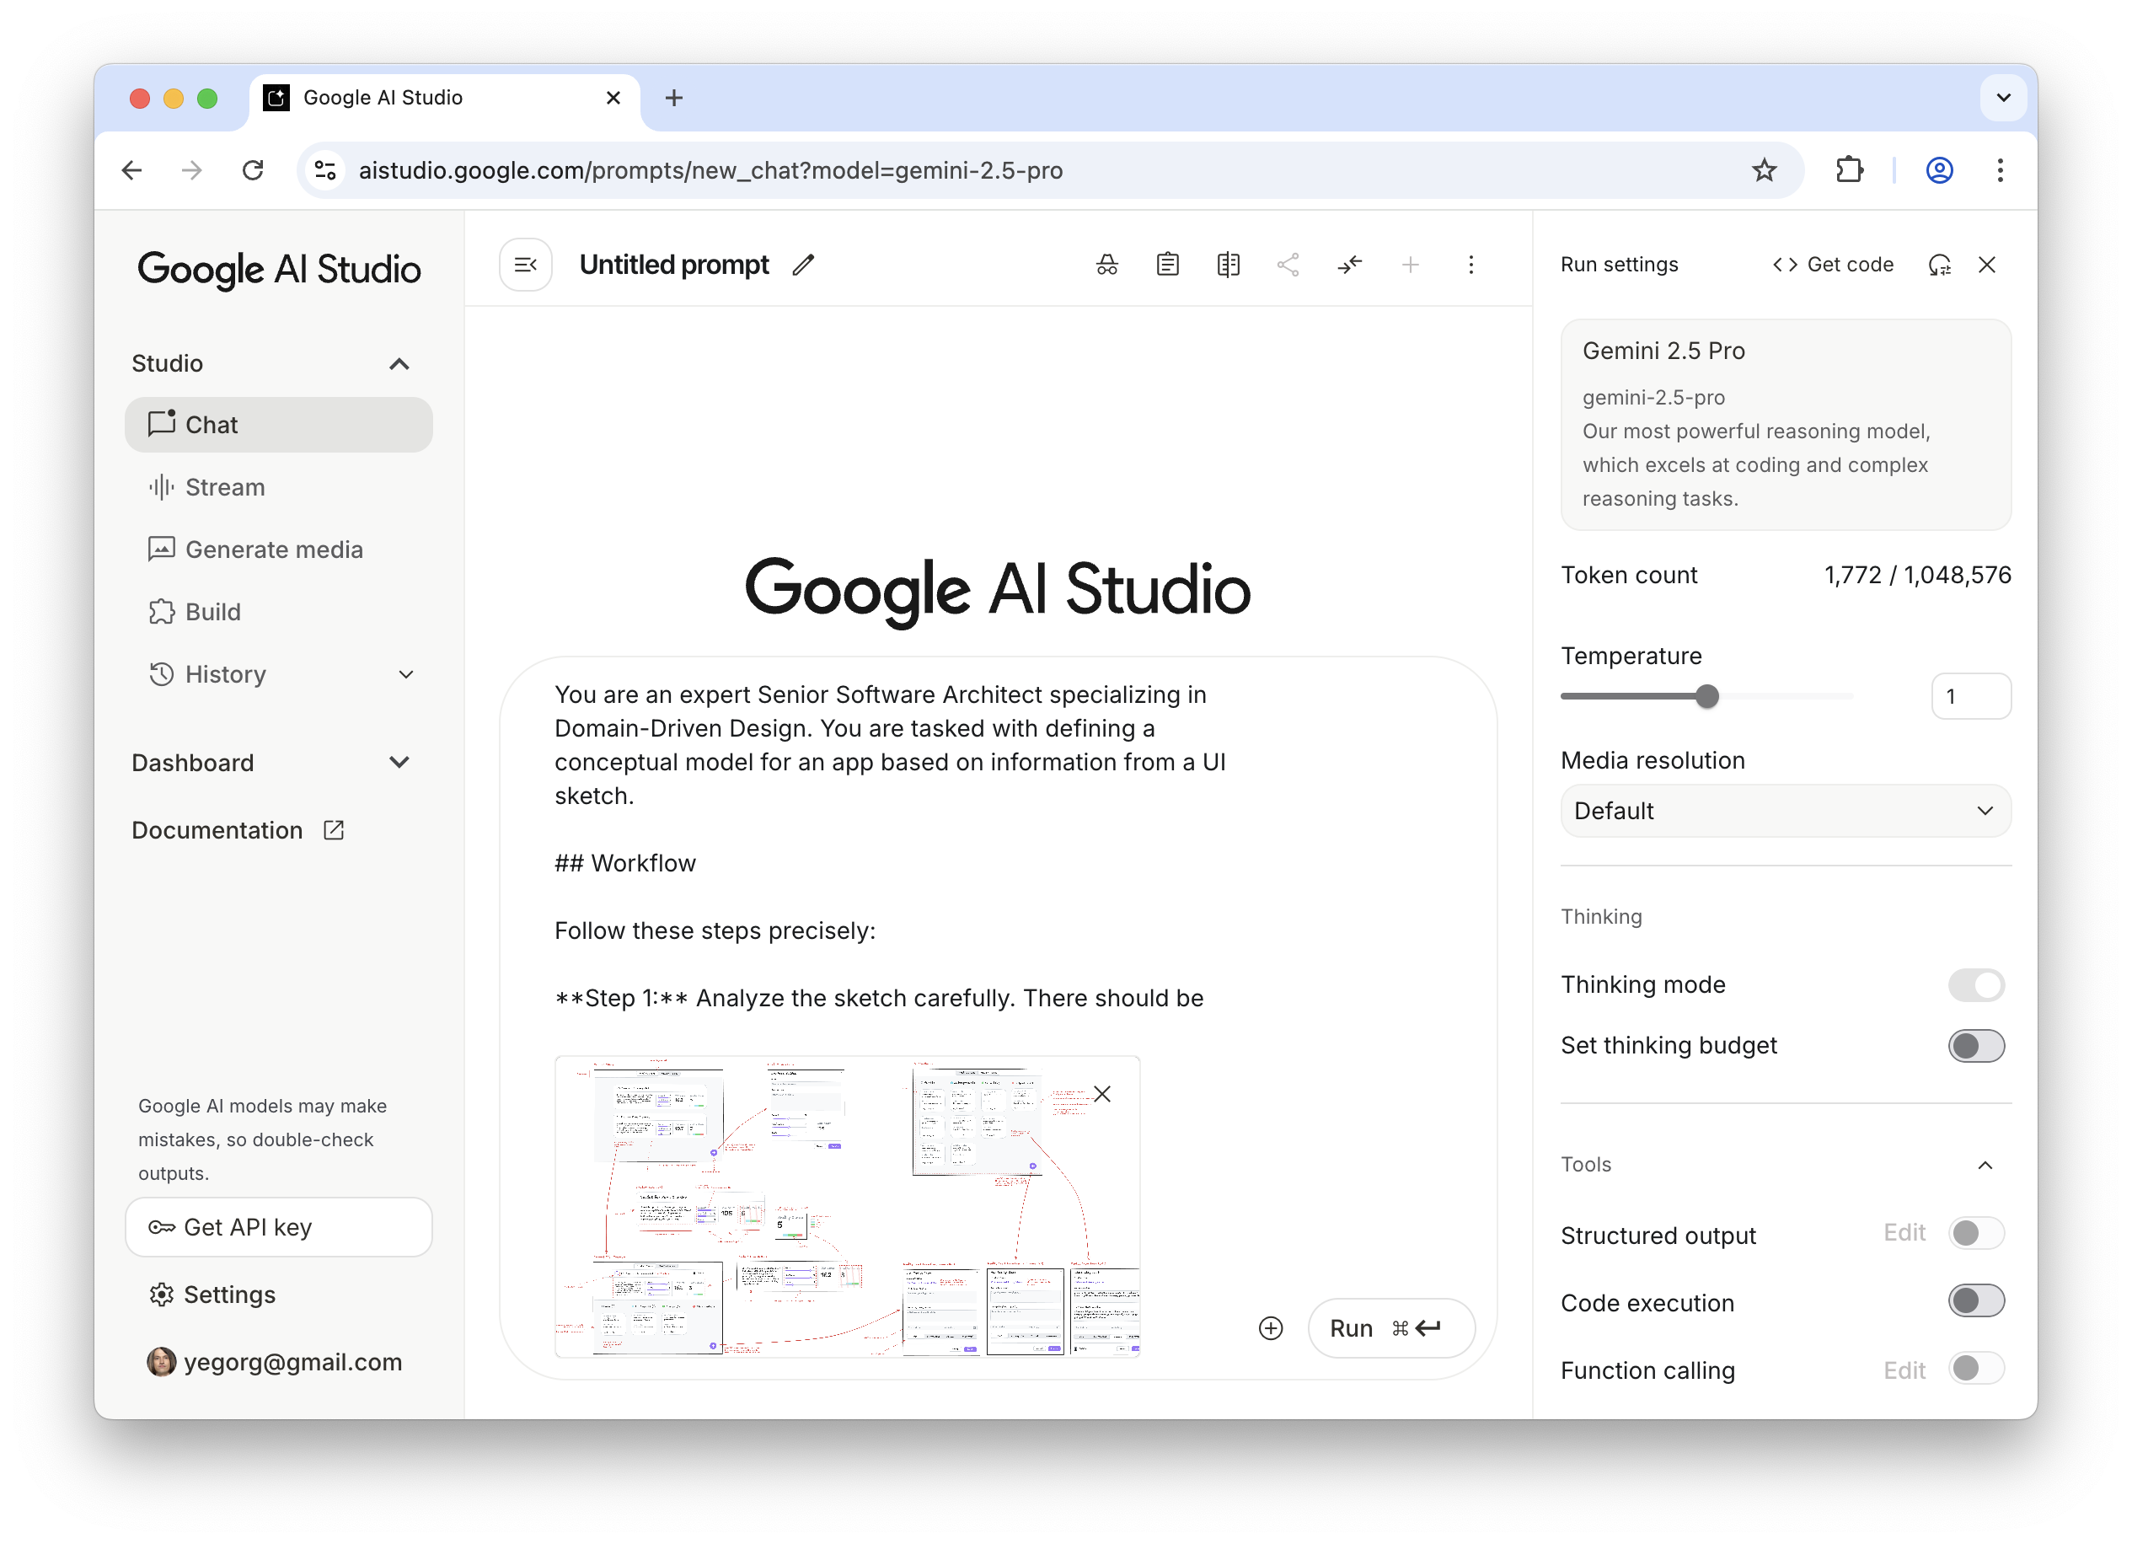
Task: Rename prompt using the pencil icon
Action: (x=804, y=265)
